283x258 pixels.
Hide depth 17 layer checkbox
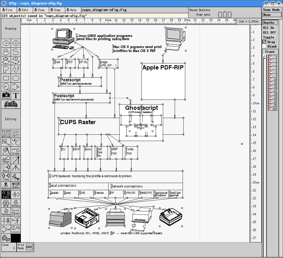[x=270, y=90]
